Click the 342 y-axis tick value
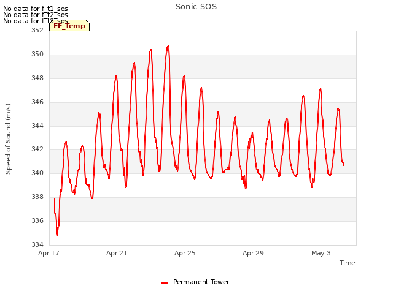Image resolution: width=393 pixels, height=294 pixels. click(x=37, y=149)
